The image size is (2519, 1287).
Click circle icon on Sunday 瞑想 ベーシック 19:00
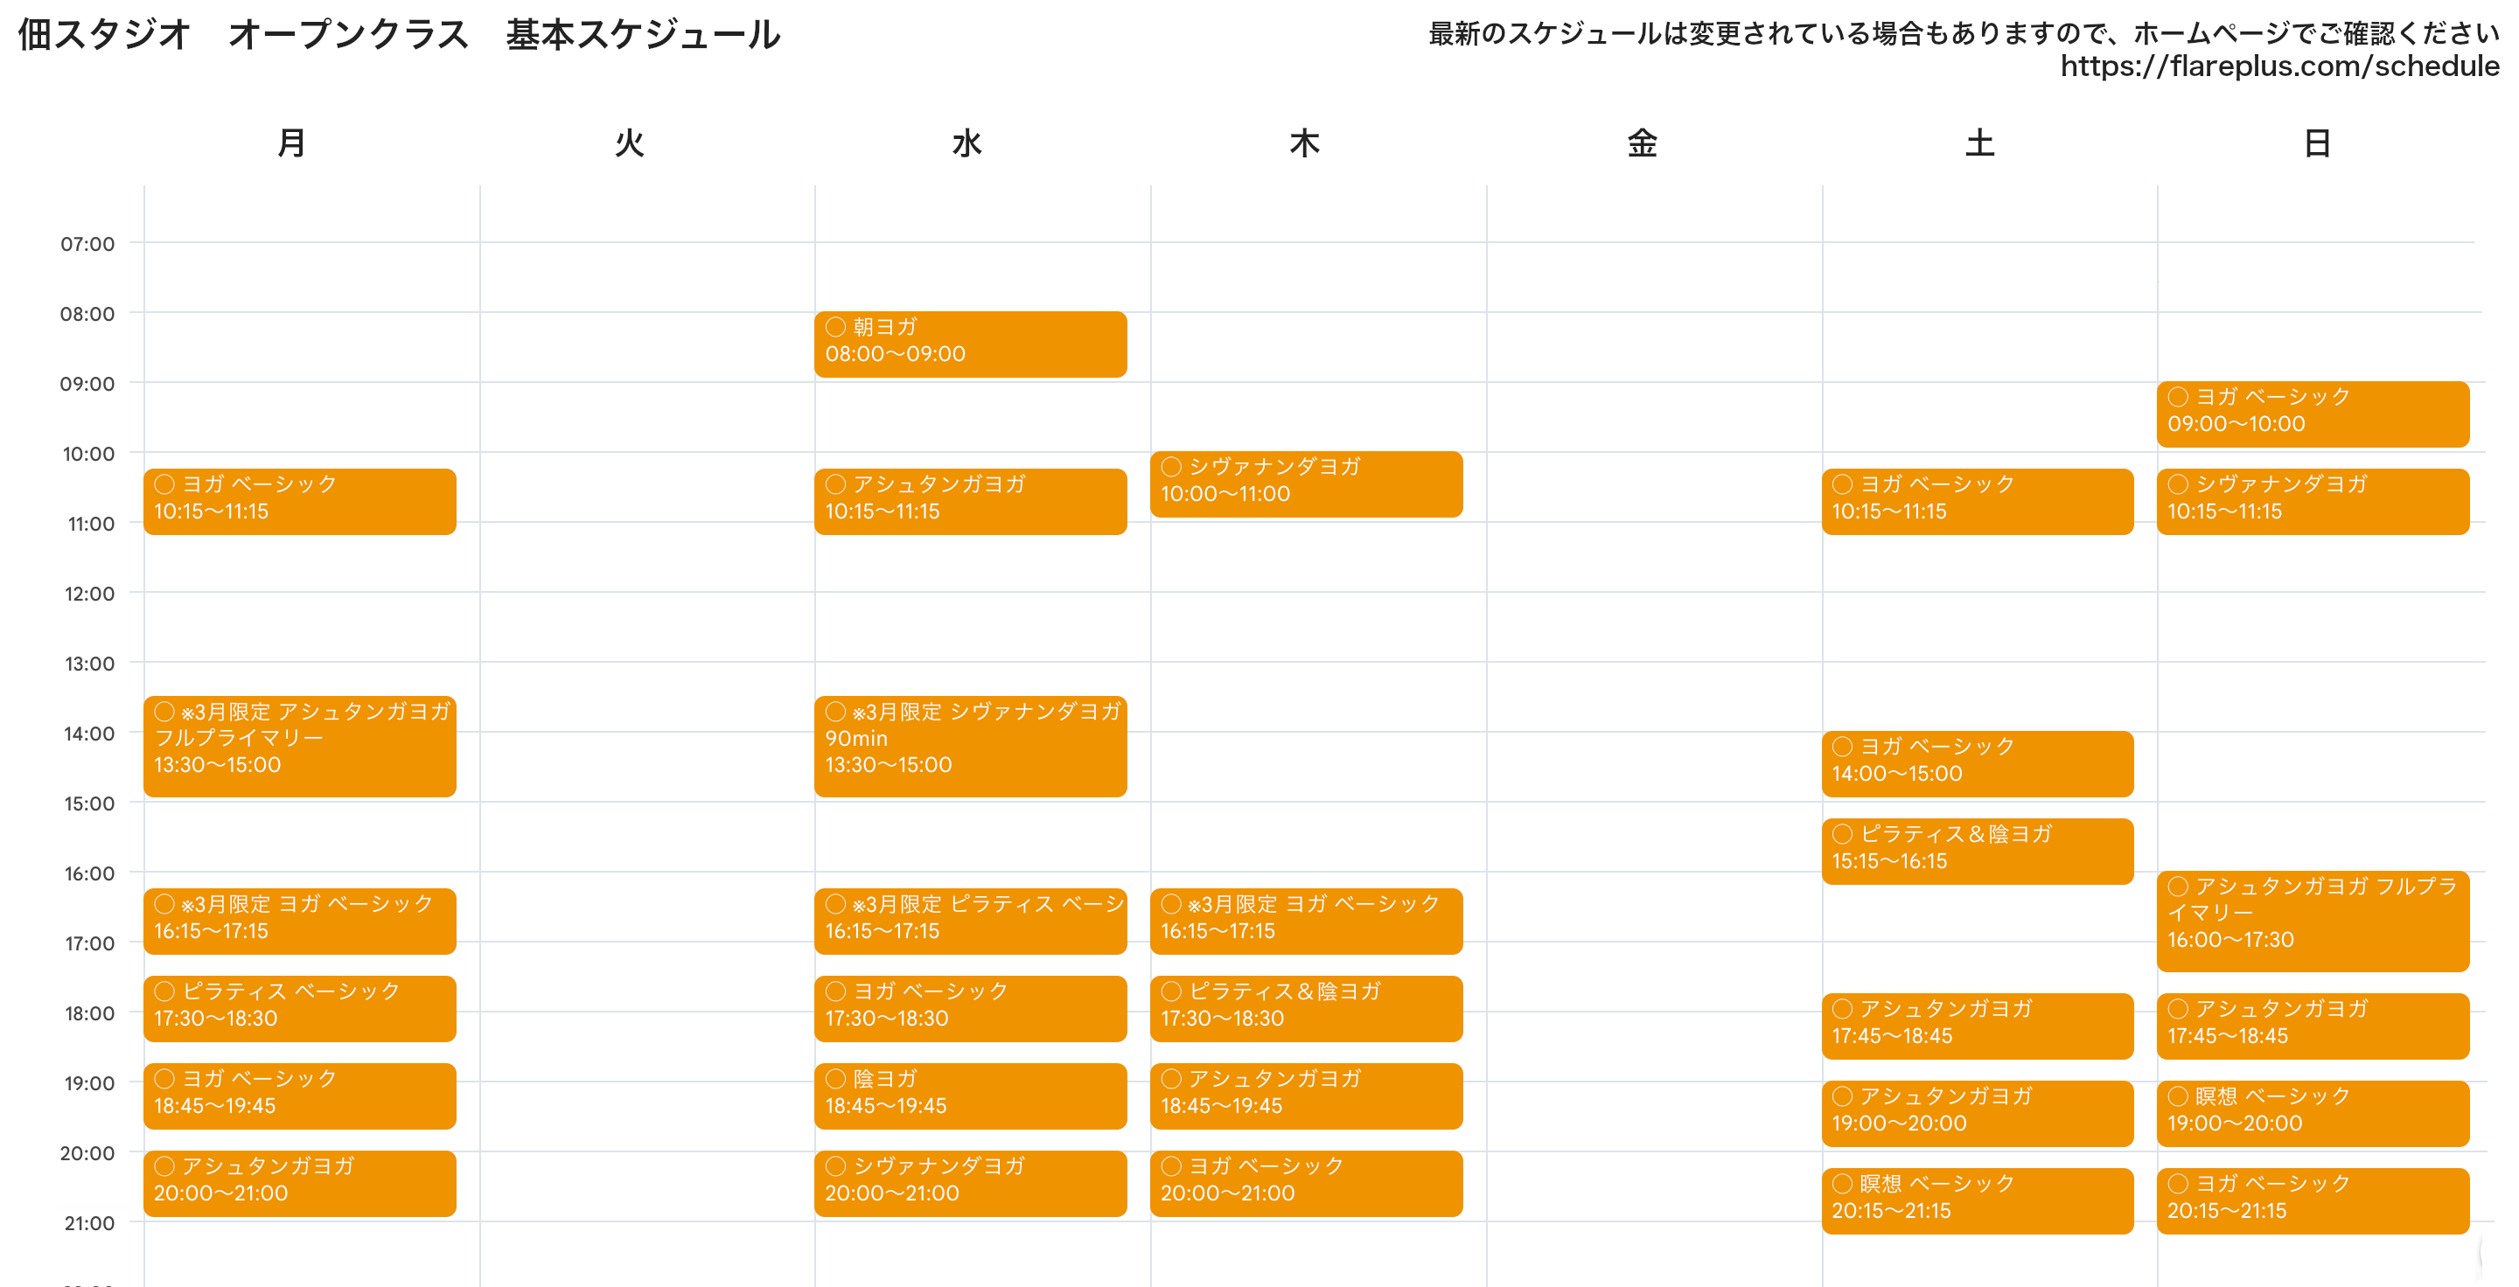click(2178, 1096)
